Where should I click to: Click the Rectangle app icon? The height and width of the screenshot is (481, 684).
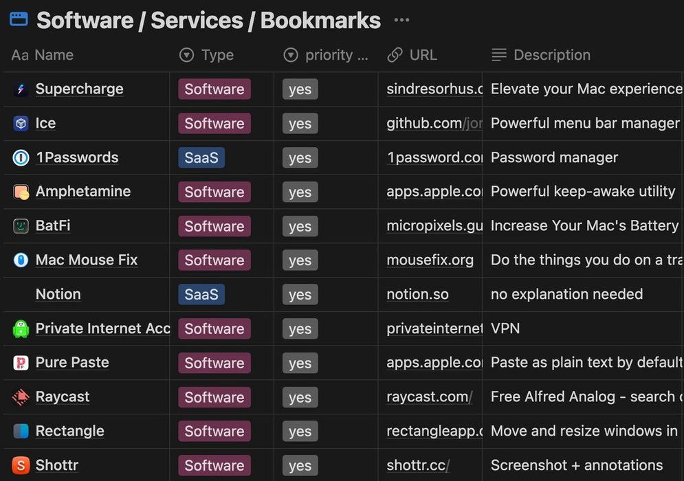21,431
